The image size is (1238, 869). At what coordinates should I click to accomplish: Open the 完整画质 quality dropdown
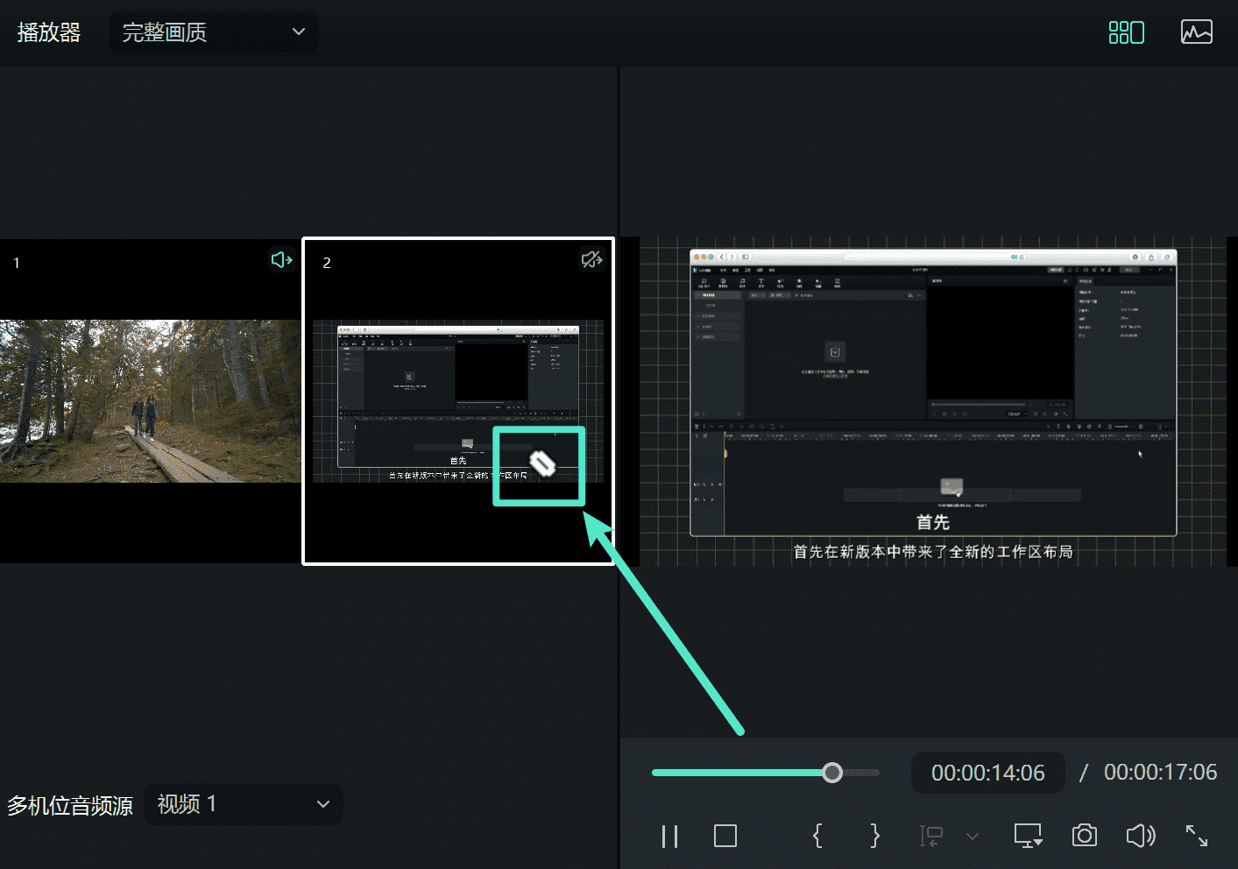[213, 32]
